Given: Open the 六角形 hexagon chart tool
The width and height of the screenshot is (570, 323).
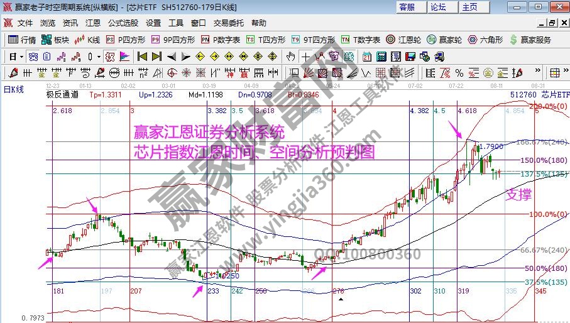Looking at the screenshot, I should point(485,40).
